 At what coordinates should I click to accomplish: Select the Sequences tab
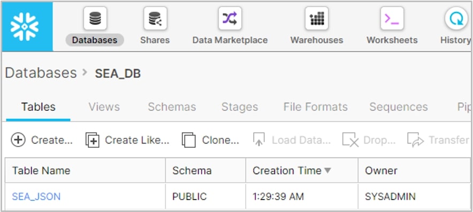point(399,107)
